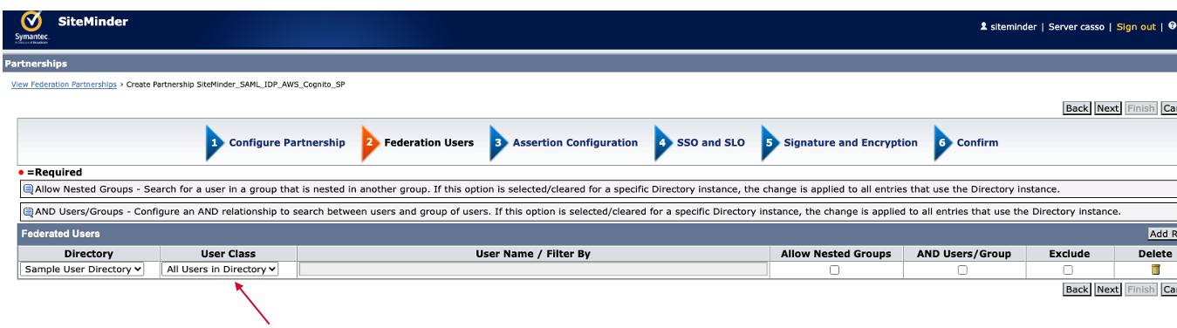Expand All Users in Directory dropdown

pos(220,270)
